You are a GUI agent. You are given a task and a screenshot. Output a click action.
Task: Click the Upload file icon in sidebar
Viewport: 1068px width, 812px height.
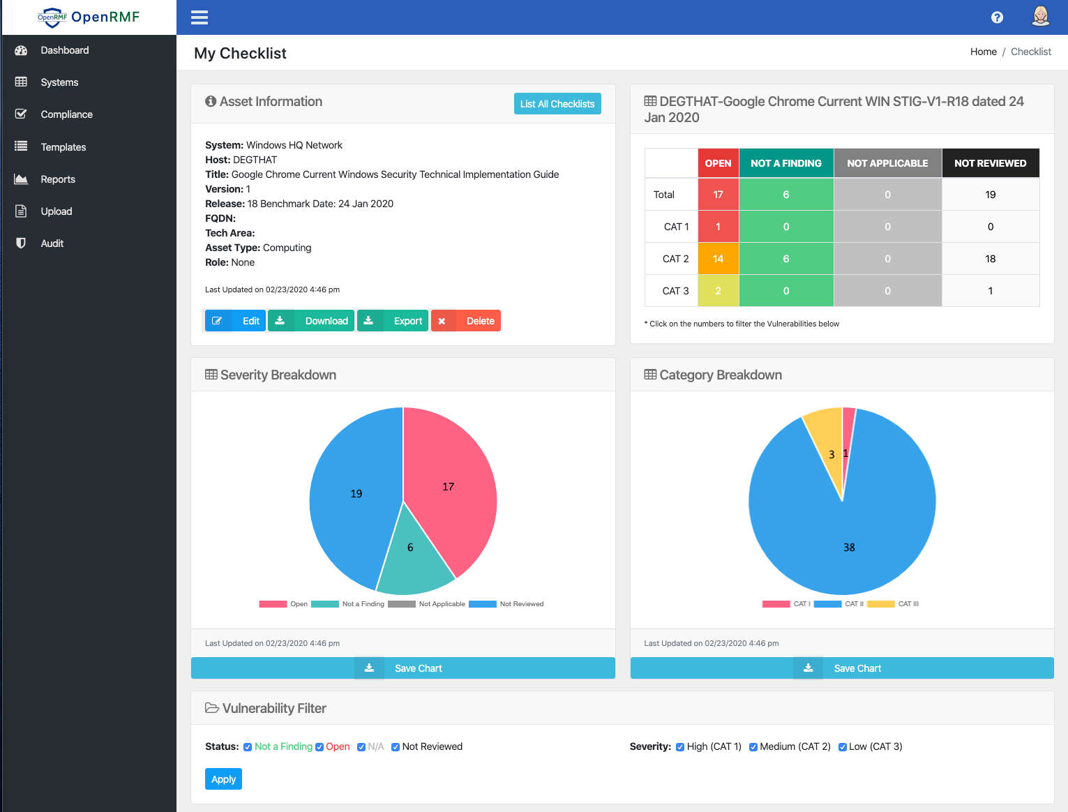(21, 211)
